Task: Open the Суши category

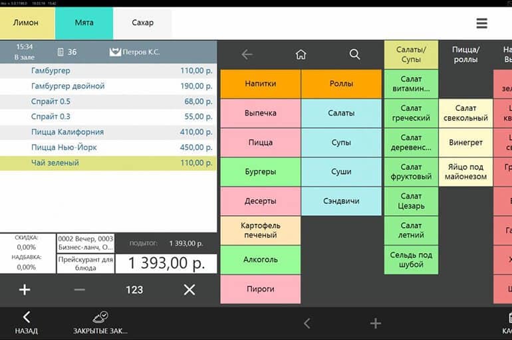Action: pos(341,172)
